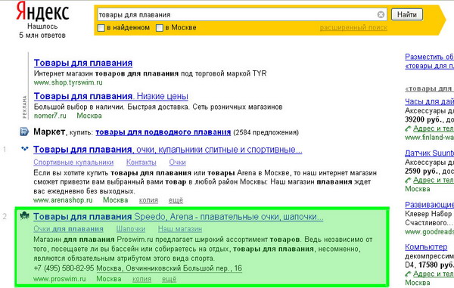Open the 'Очки' sitelink under arenashop result
The height and width of the screenshot is (288, 454).
click(177, 163)
